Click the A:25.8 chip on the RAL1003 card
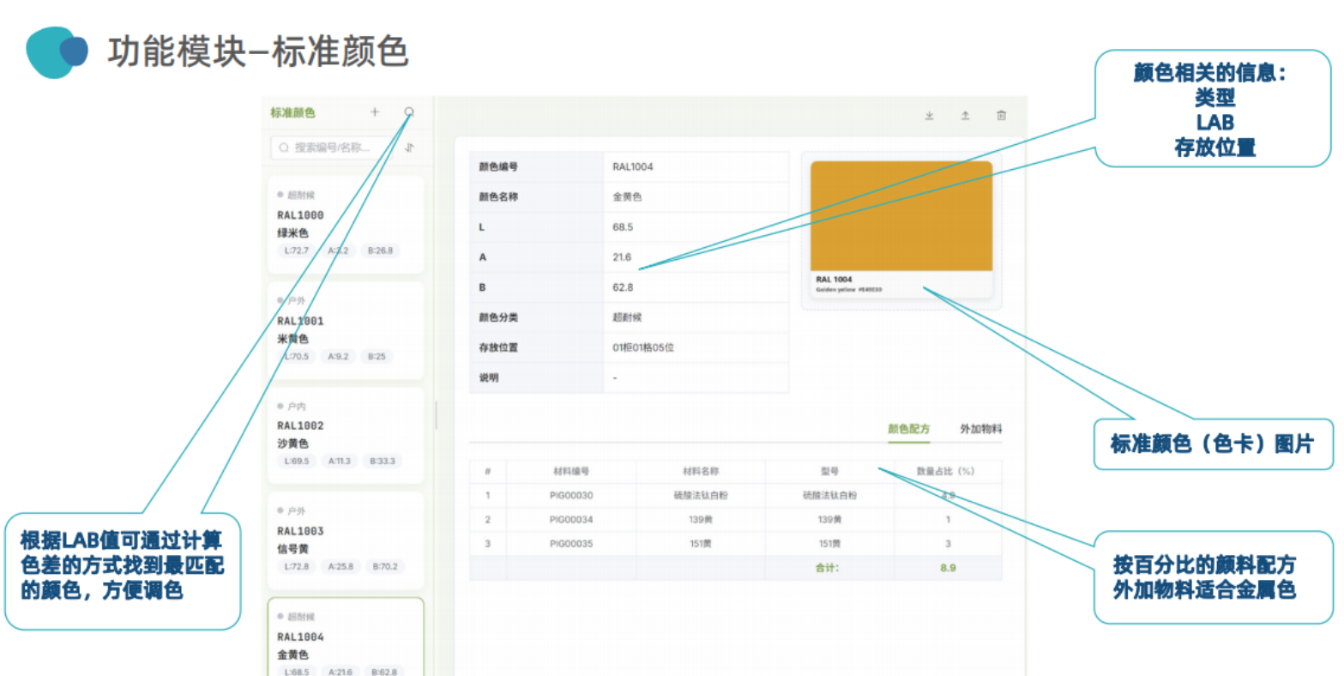1344x676 pixels. (341, 567)
